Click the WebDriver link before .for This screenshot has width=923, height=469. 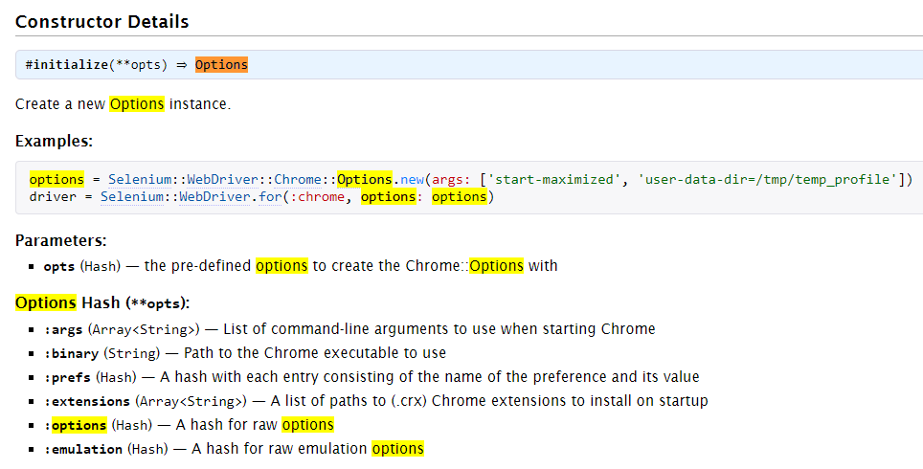pyautogui.click(x=214, y=196)
